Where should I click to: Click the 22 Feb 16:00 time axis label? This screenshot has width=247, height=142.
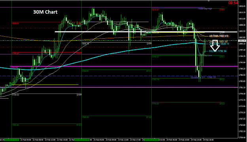click(x=62, y=140)
